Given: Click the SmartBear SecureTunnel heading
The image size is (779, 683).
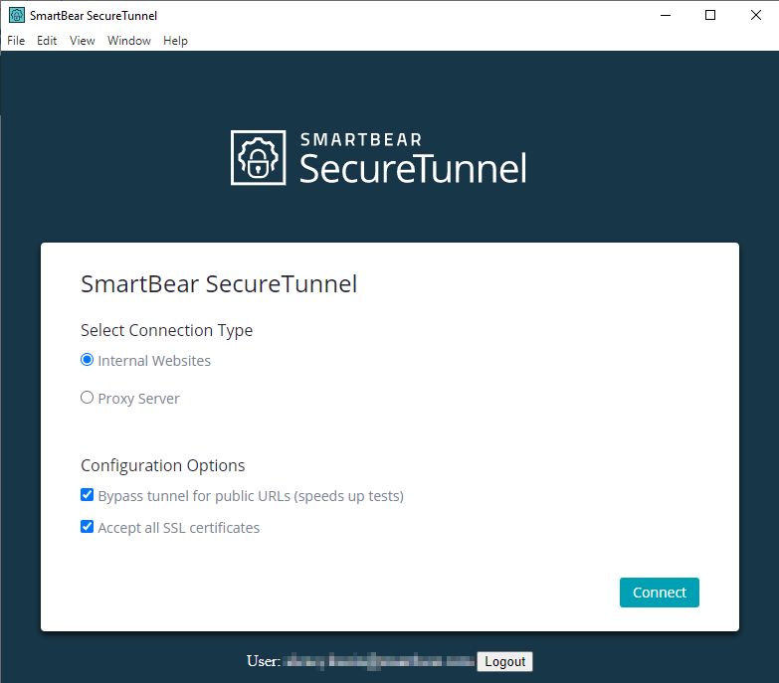Looking at the screenshot, I should click(219, 284).
